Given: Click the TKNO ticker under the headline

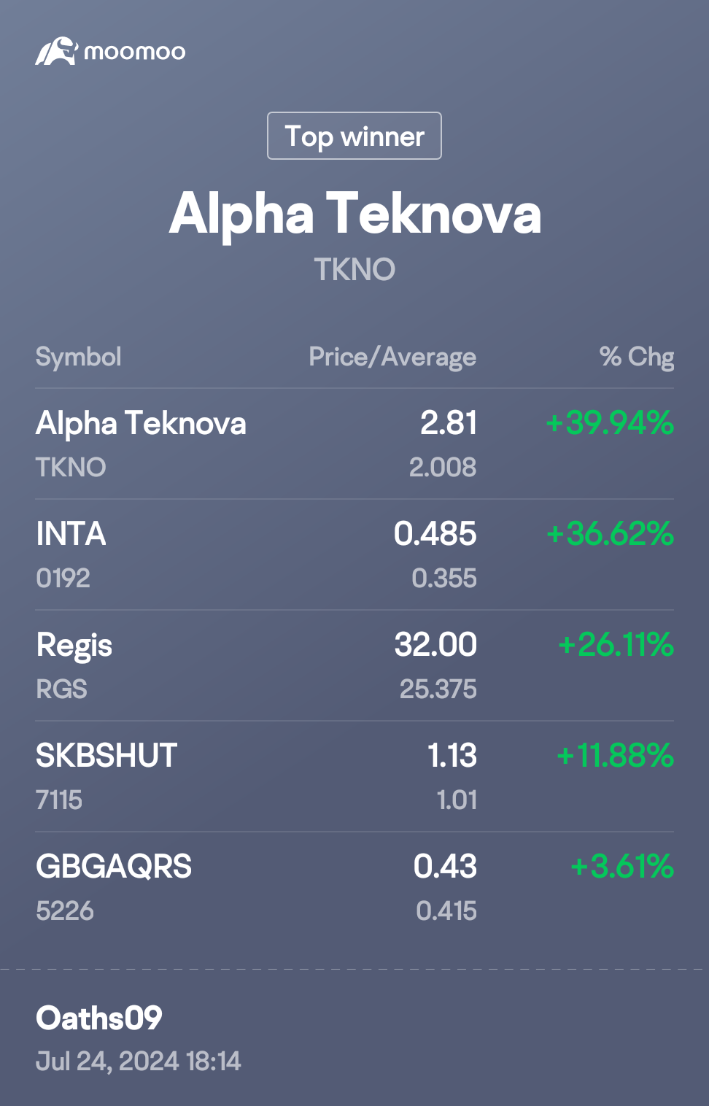Looking at the screenshot, I should click(354, 270).
